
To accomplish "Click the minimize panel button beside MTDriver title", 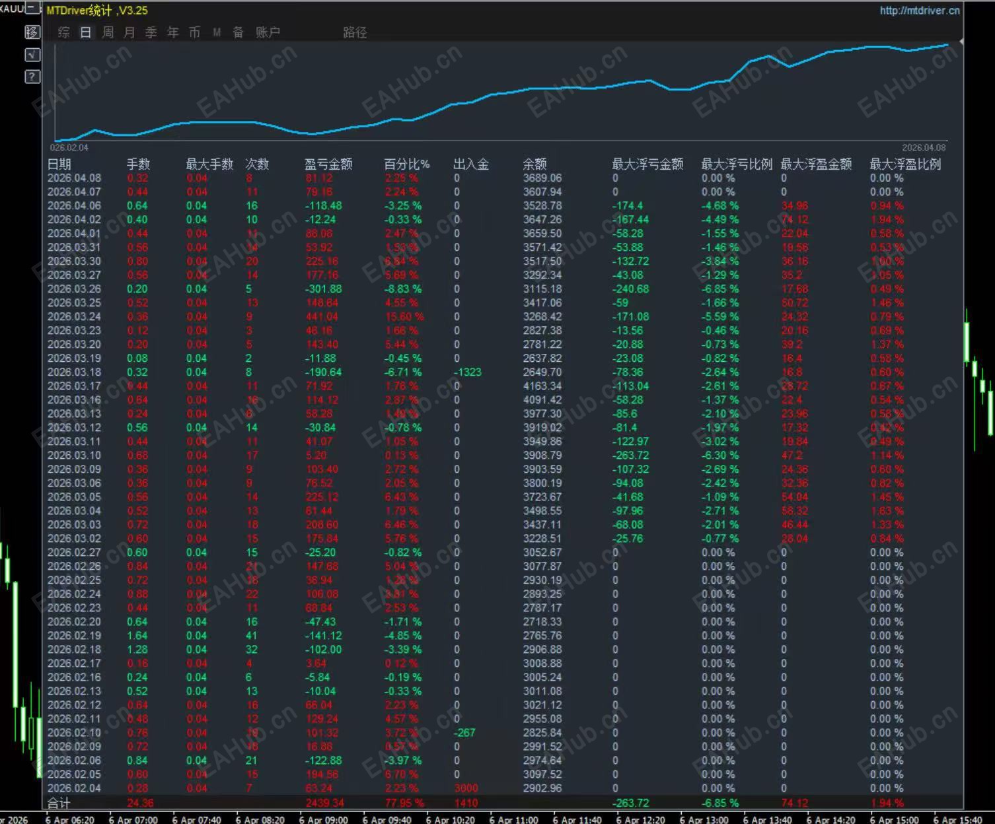I will click(x=32, y=9).
